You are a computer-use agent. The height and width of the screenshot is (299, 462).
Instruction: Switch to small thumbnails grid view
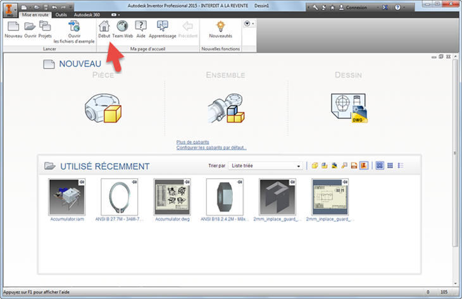(x=390, y=166)
